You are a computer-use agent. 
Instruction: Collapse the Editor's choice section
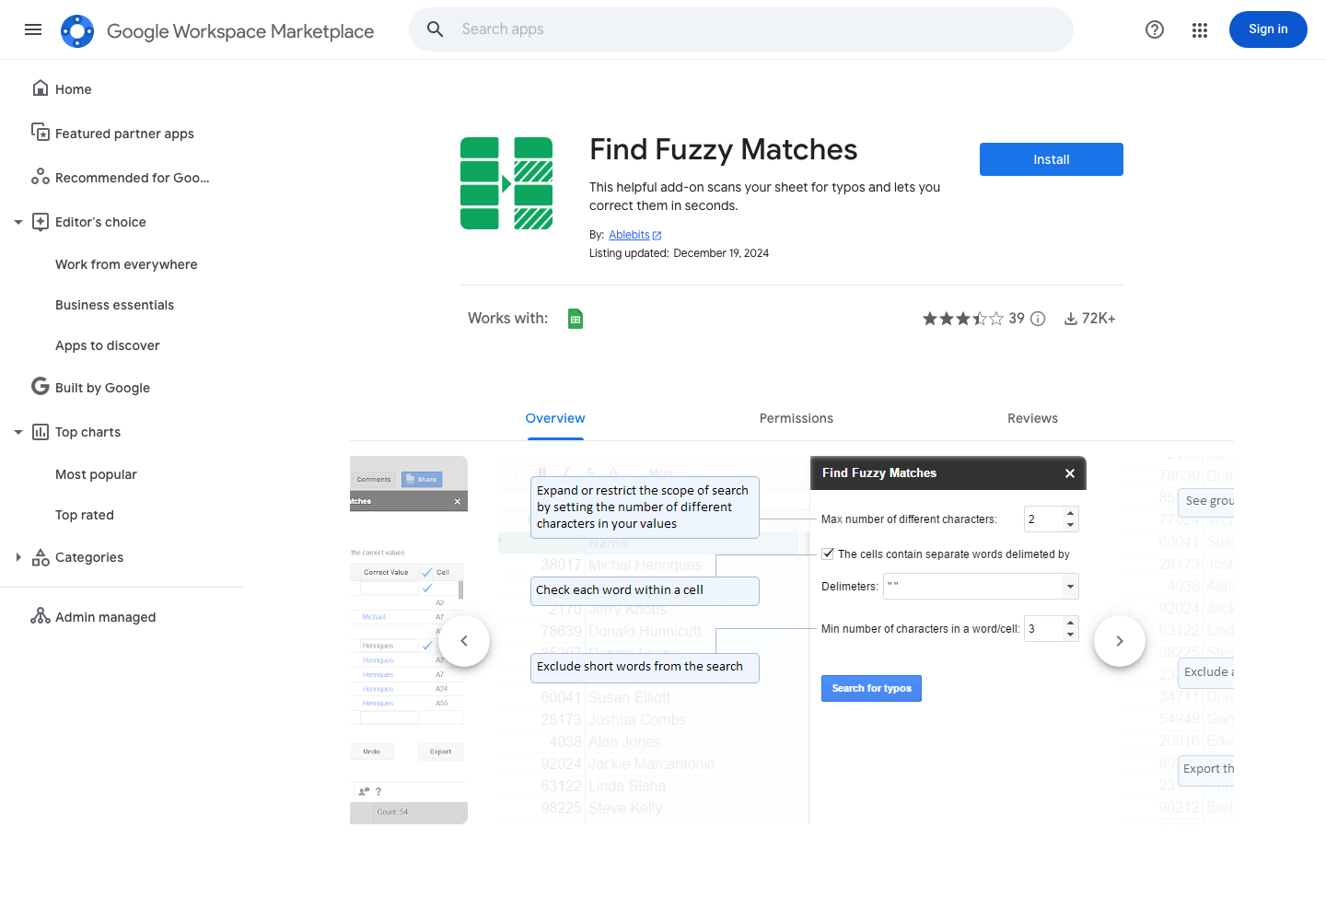pyautogui.click(x=18, y=222)
